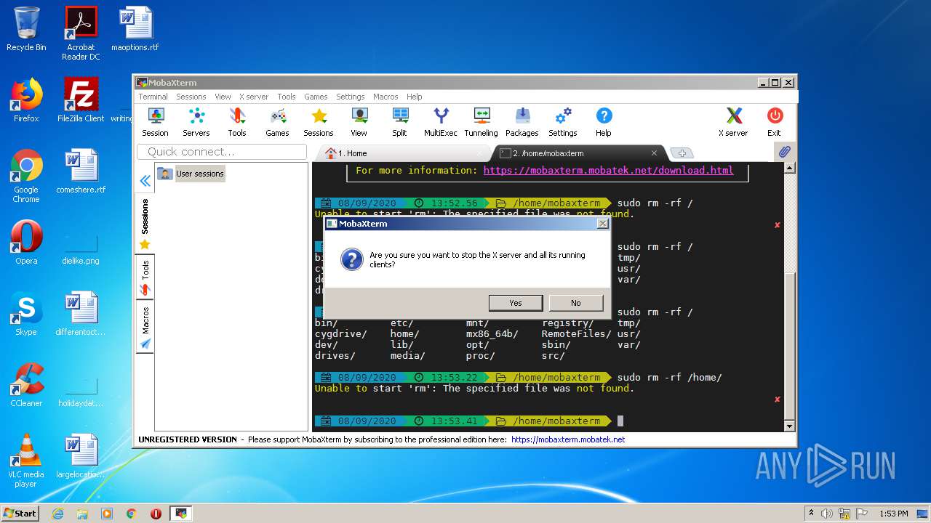Open Windows Explorer folder from taskbar
This screenshot has width=931, height=523.
tap(82, 514)
